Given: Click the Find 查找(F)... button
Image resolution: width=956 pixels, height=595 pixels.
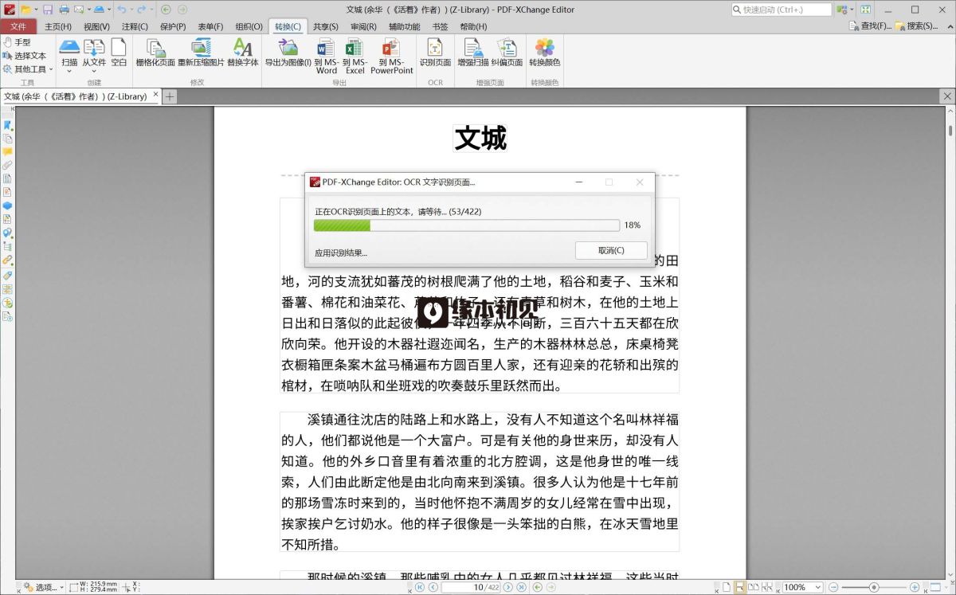Looking at the screenshot, I should [869, 26].
